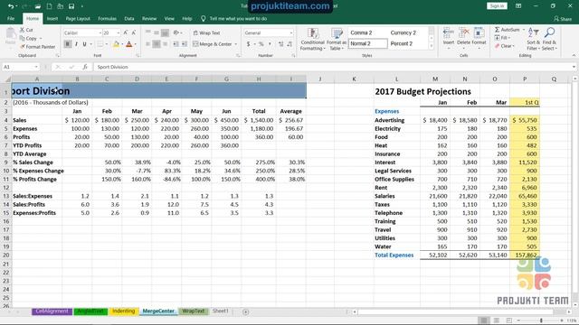
Task: Open Format as Table menu
Action: click(x=336, y=39)
